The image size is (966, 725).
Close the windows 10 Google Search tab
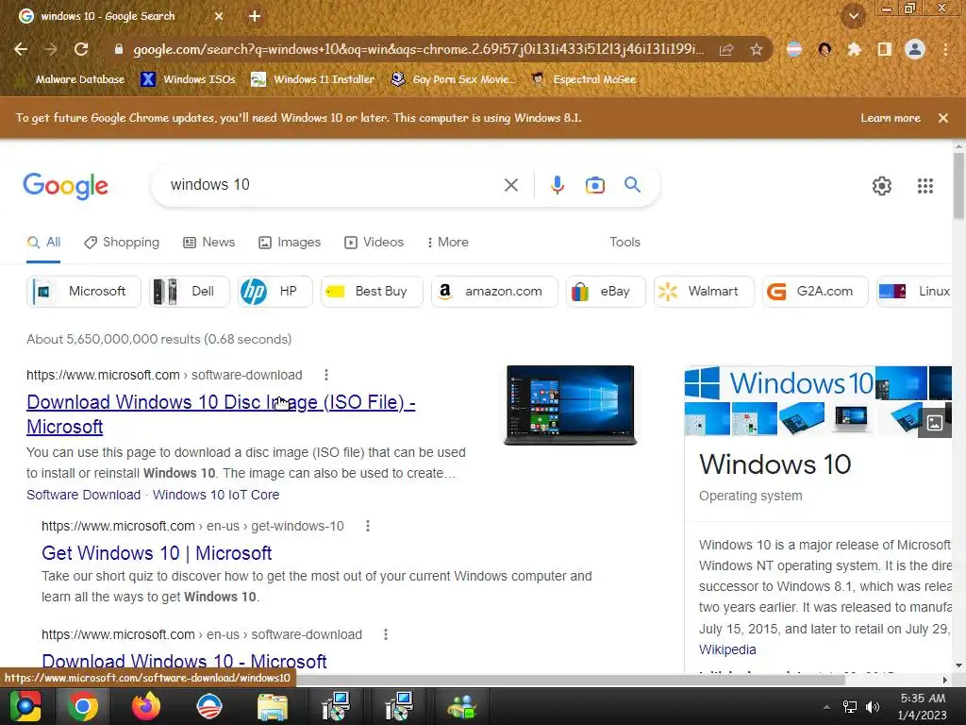tap(219, 16)
